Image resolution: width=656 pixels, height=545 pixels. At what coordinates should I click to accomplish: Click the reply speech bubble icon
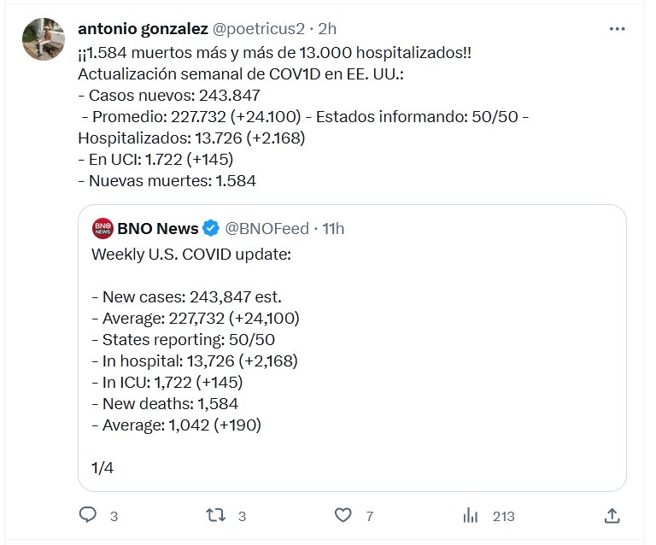(87, 515)
